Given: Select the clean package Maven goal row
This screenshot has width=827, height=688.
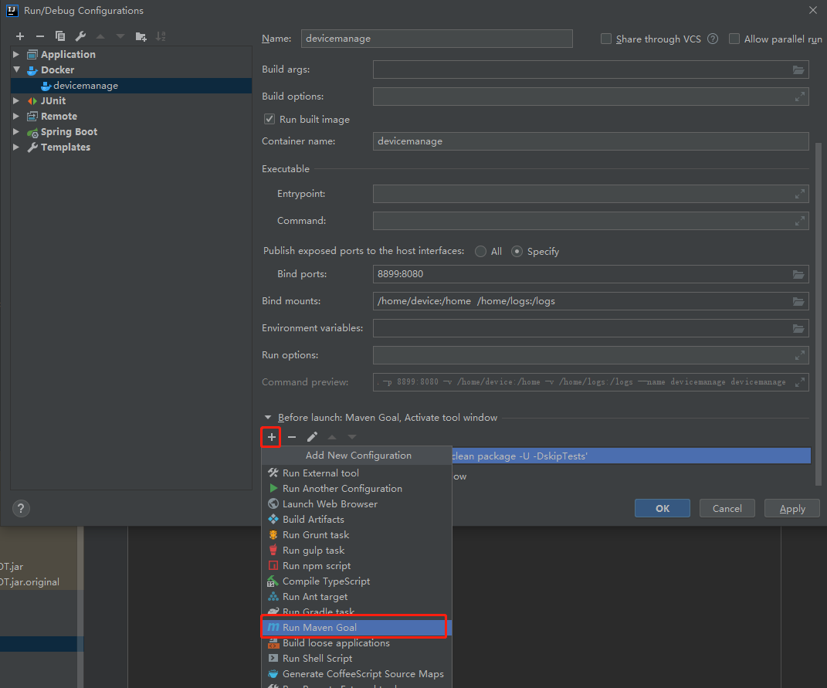Looking at the screenshot, I should 631,456.
